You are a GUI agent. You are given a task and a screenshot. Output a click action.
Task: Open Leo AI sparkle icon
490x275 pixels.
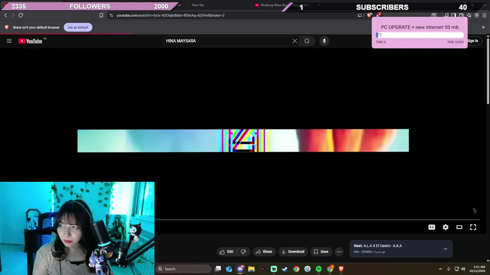point(469,15)
